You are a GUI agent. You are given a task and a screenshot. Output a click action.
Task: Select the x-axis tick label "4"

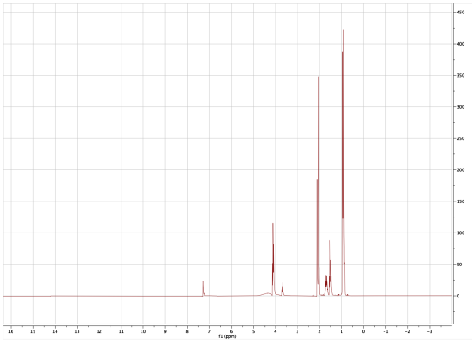[x=276, y=331]
